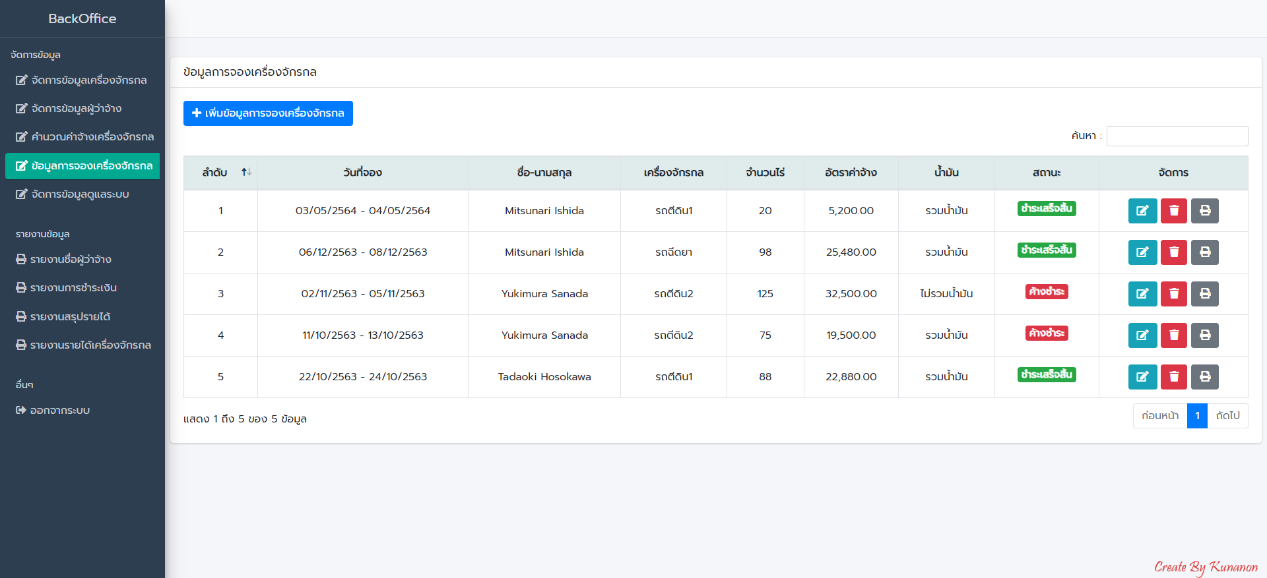Edit the booking in row 2

click(x=1142, y=252)
